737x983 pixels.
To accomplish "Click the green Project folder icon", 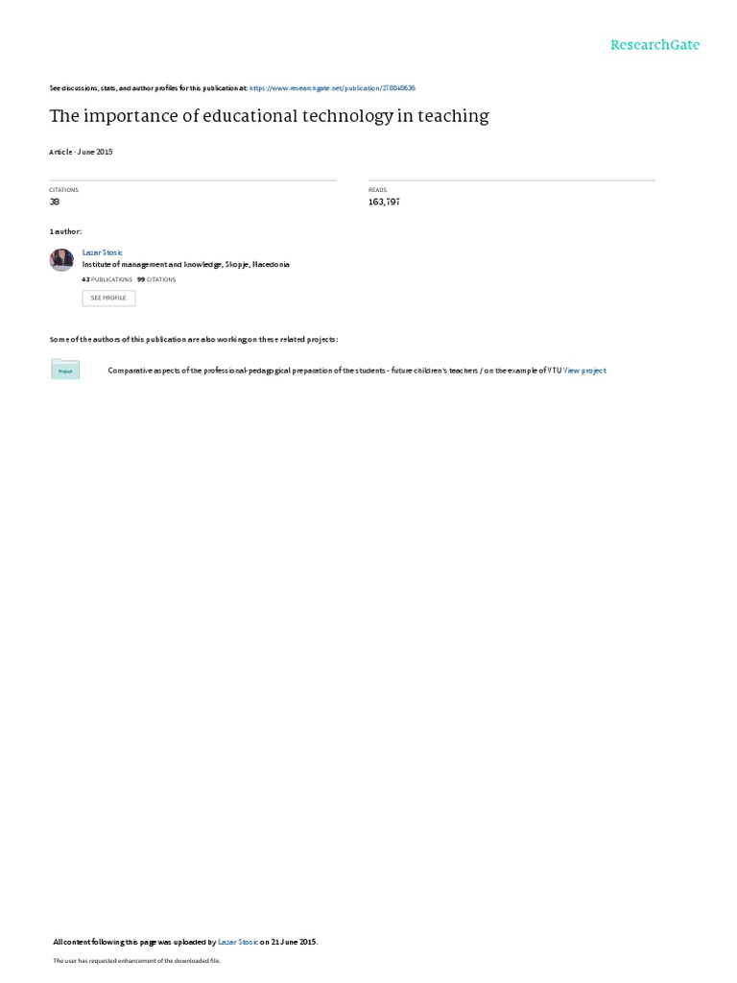I will (65, 370).
